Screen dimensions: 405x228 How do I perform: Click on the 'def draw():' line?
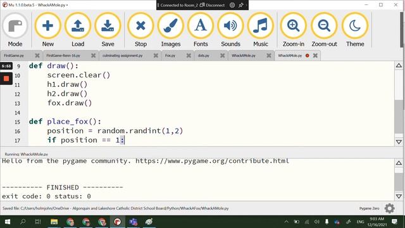pyautogui.click(x=53, y=66)
